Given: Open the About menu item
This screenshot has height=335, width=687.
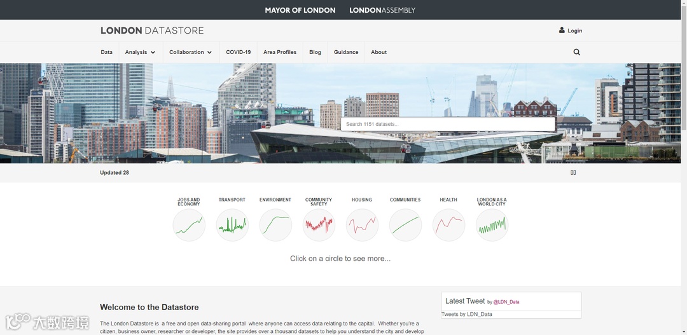Looking at the screenshot, I should (379, 52).
